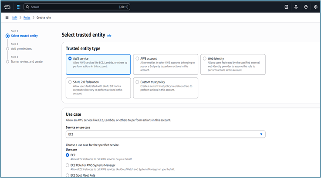Go to Step 3 Name, review, and create
321x178 pixels.
tap(27, 62)
